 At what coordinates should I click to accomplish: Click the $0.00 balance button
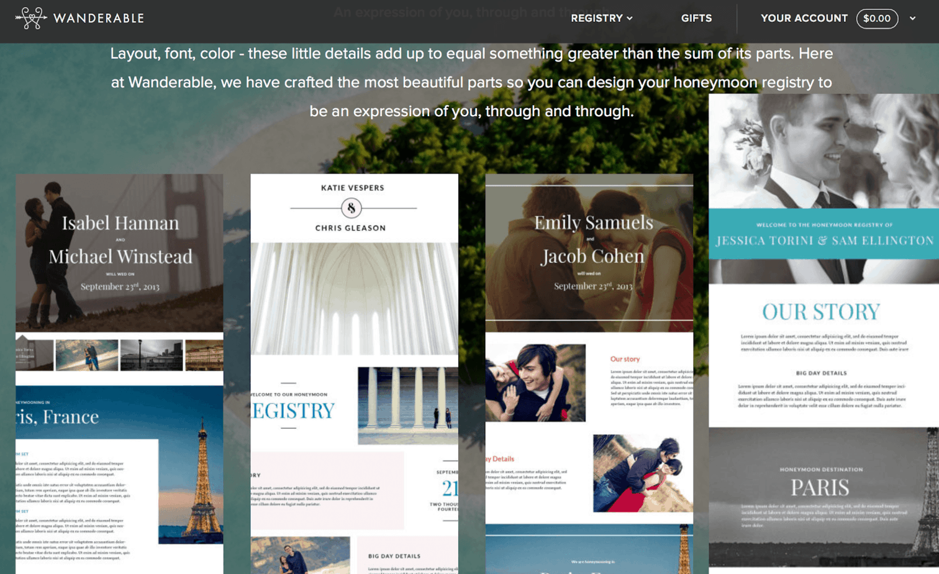(x=877, y=19)
